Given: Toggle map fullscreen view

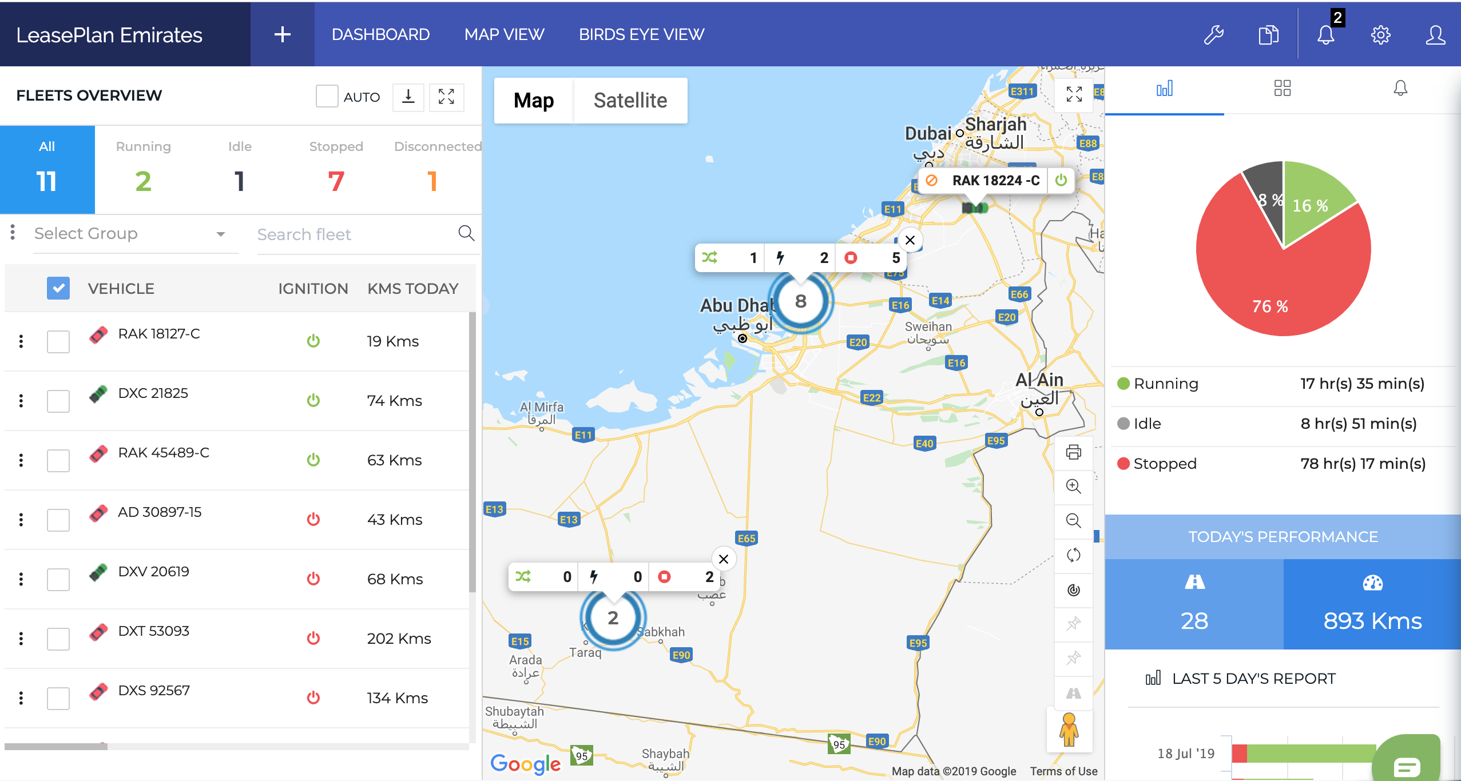Looking at the screenshot, I should pos(1074,94).
